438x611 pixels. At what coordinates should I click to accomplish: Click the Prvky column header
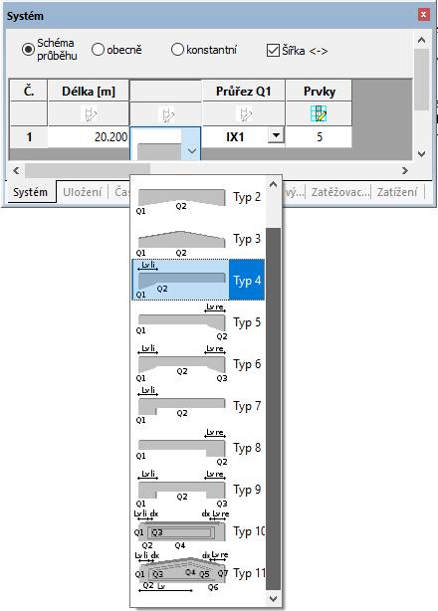pos(320,92)
